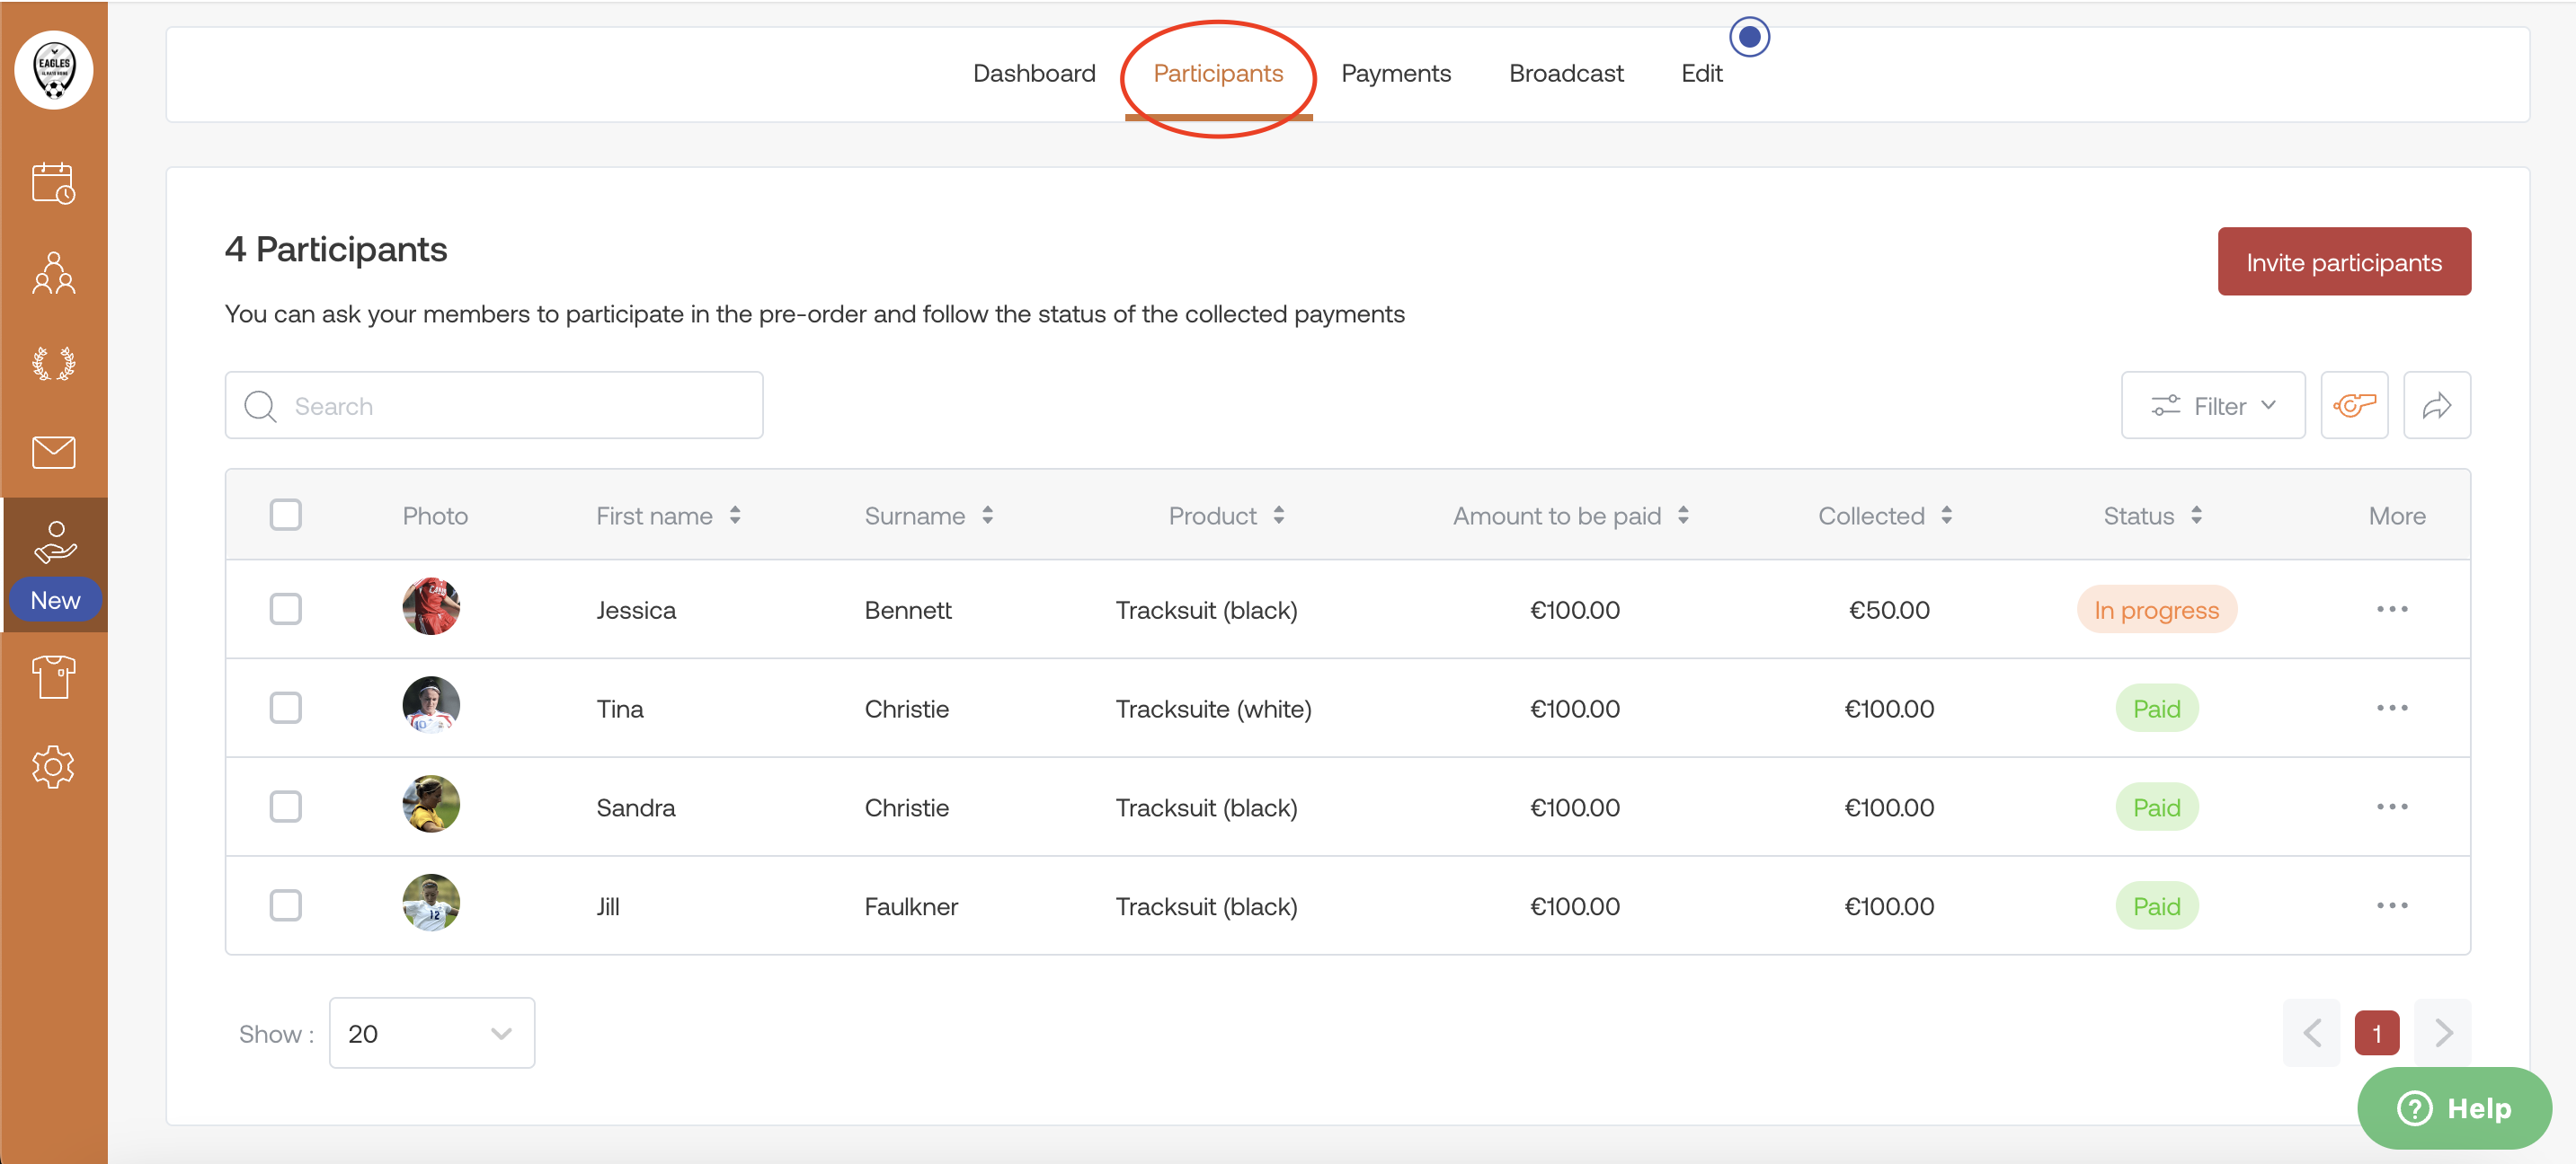The image size is (2576, 1164).
Task: Toggle checkbox for Jessica Bennett row
Action: coord(286,609)
